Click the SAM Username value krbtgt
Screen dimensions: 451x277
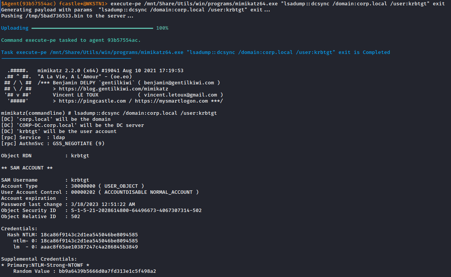click(x=80, y=180)
